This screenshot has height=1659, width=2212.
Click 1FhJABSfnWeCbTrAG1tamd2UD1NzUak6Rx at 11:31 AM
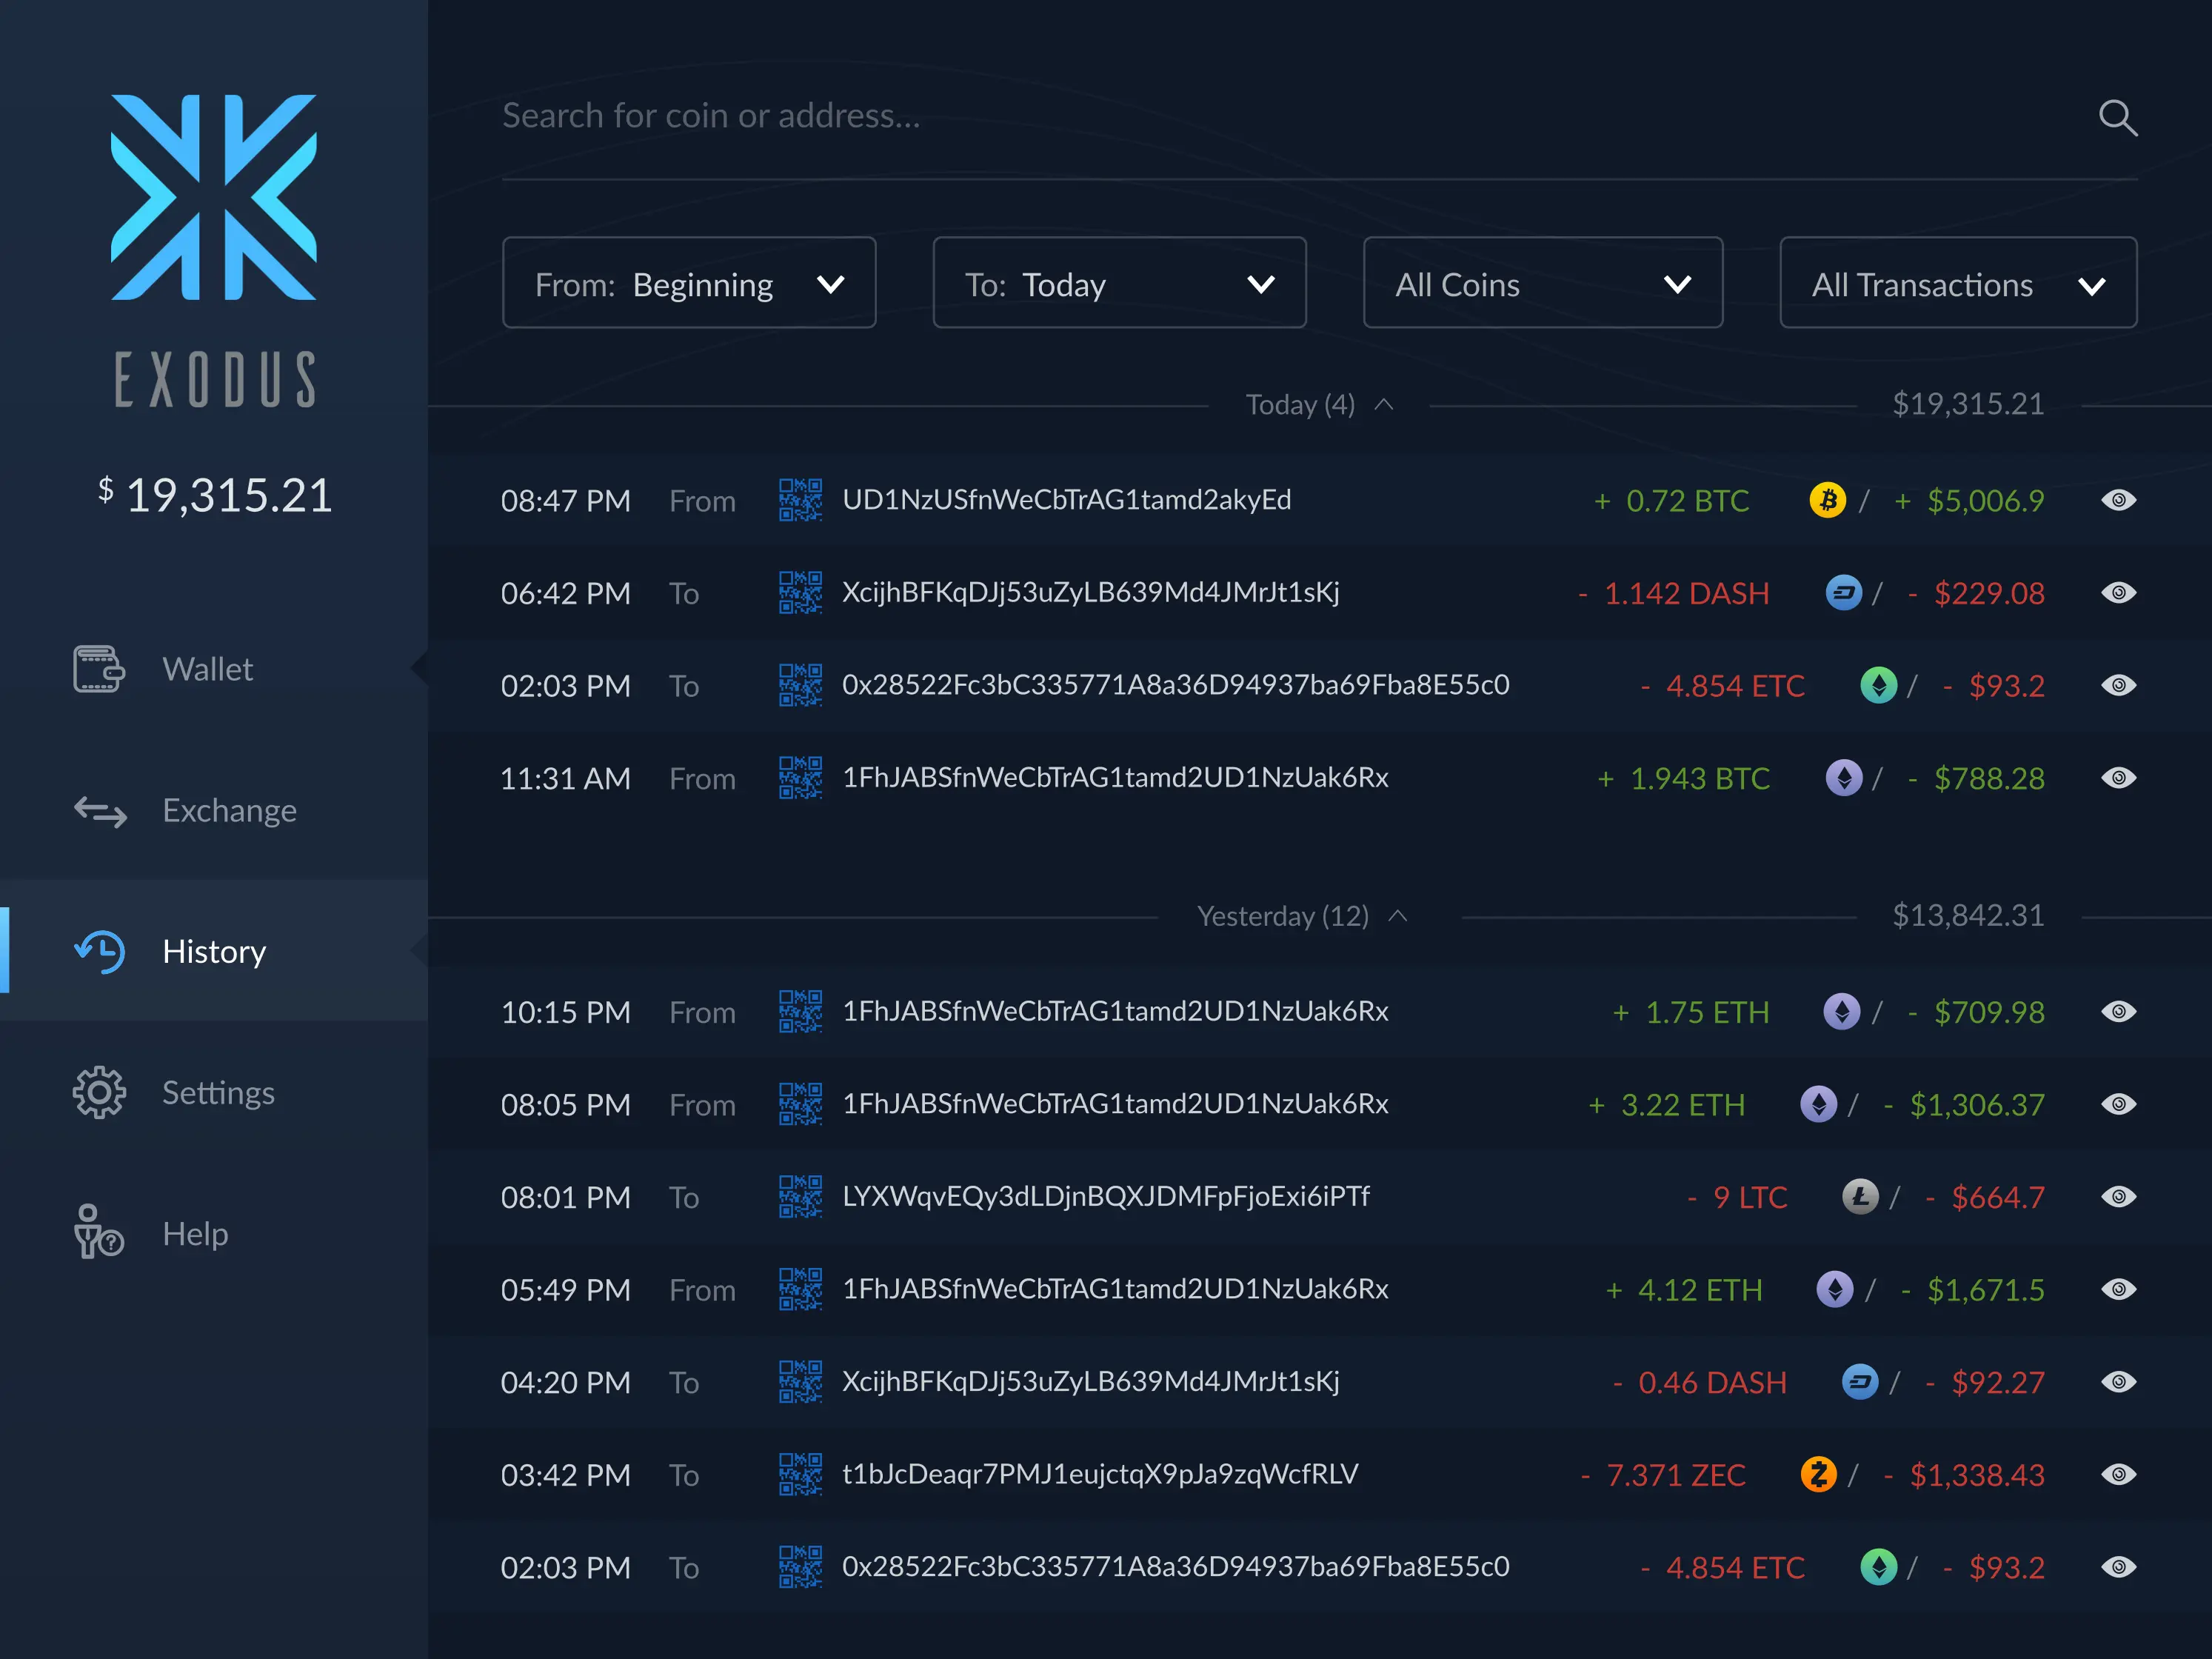(1115, 777)
